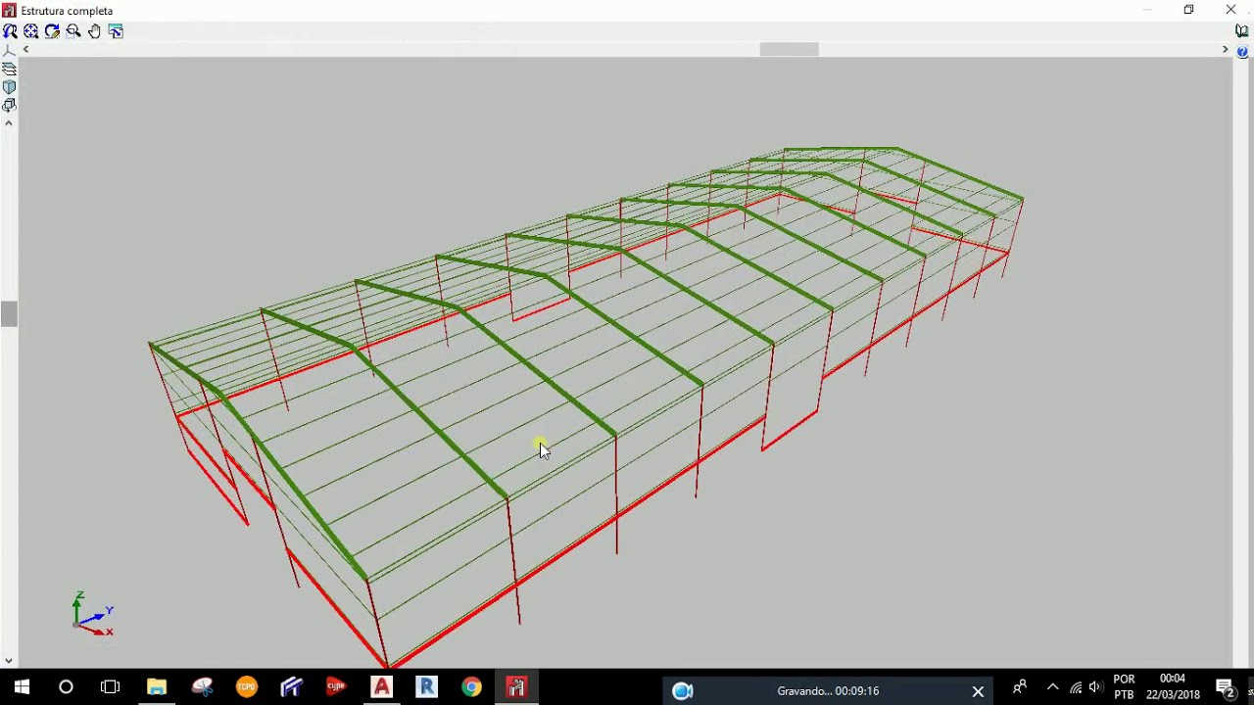
Task: Click the redraw view icon
Action: click(52, 31)
